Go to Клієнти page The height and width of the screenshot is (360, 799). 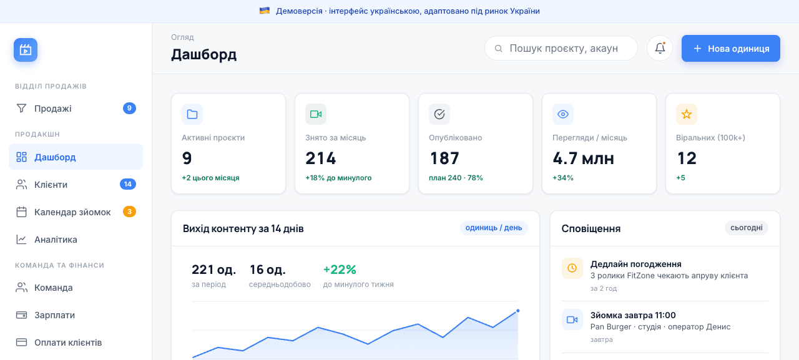point(76,185)
